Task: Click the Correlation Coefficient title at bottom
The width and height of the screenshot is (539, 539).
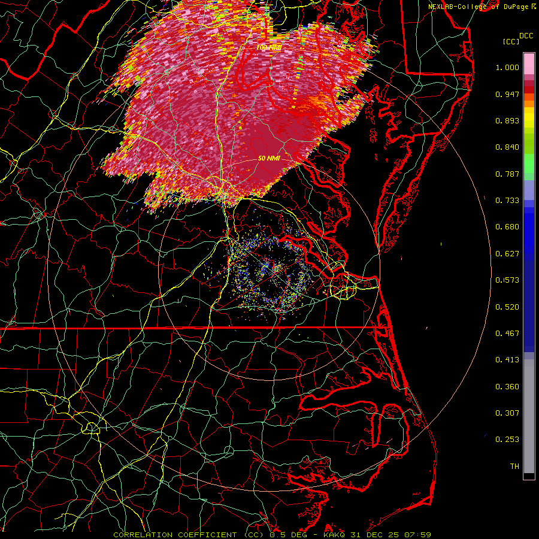Action: [x=189, y=535]
